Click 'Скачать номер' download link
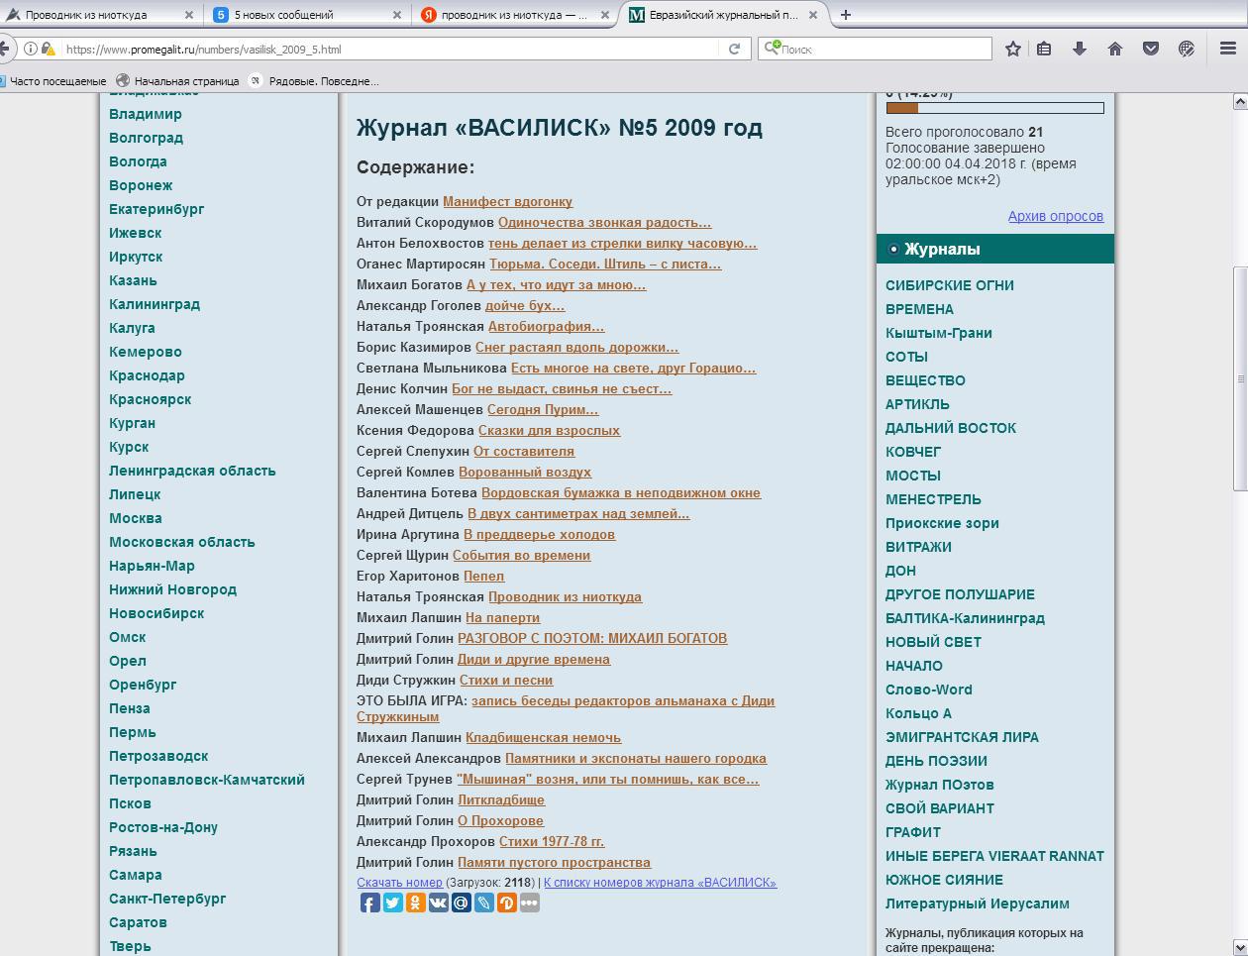The image size is (1248, 956). click(x=399, y=882)
